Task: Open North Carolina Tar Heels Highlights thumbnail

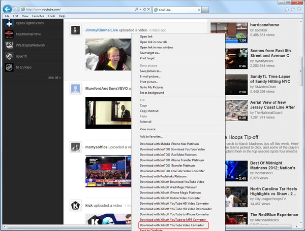Action: (236, 197)
